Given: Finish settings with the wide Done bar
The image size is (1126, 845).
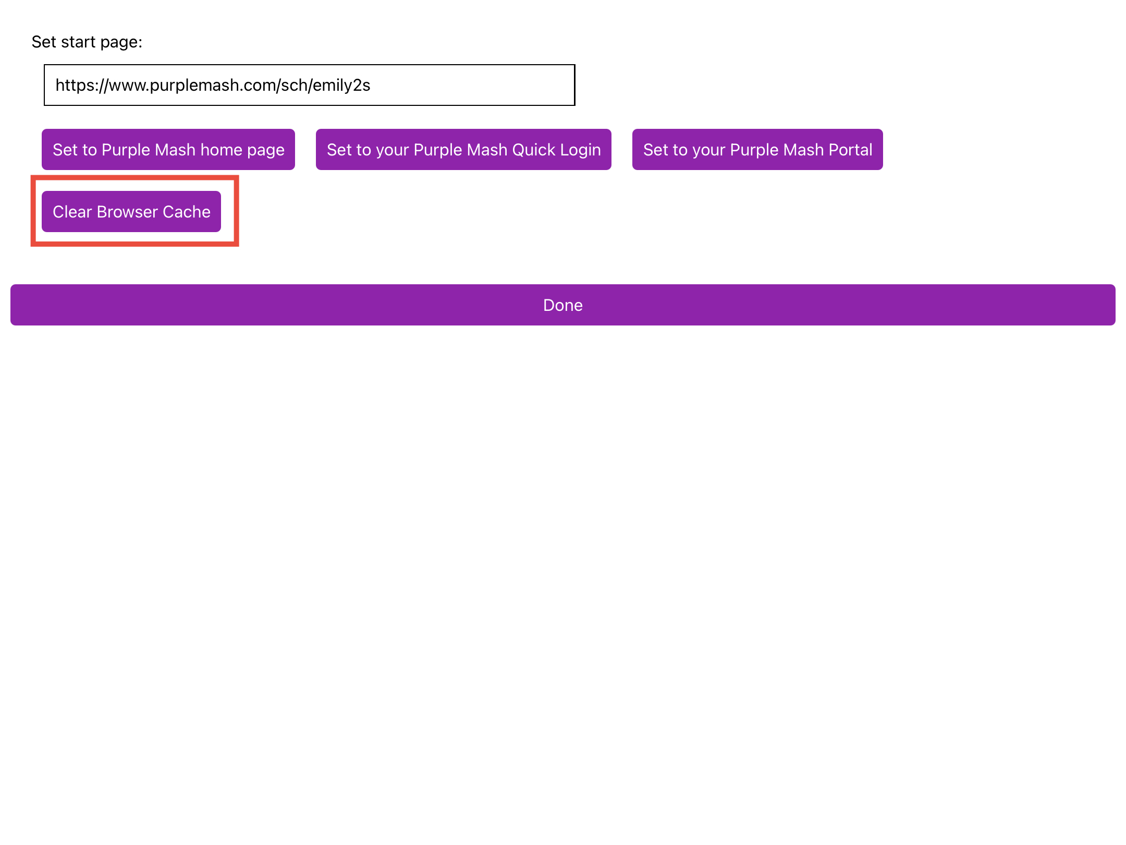Looking at the screenshot, I should click(562, 305).
